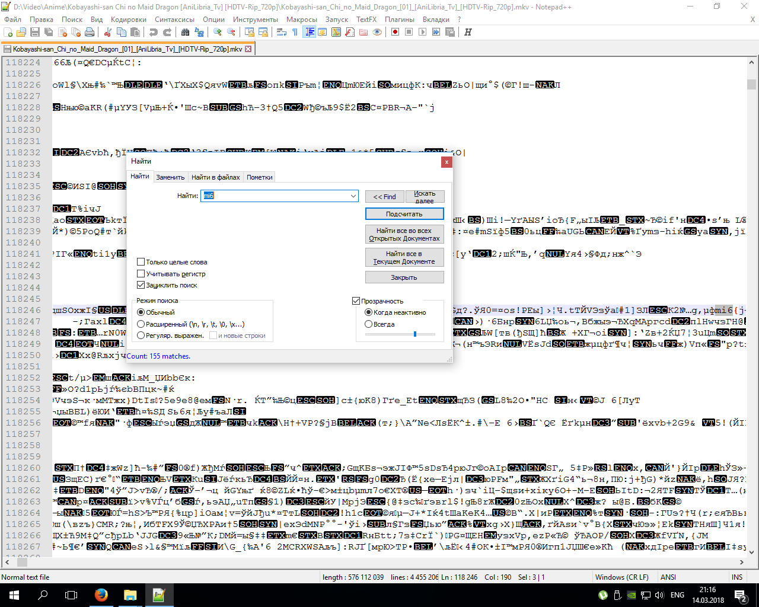Save the current file using toolbar icon
Screen dimensions: 759x607
[35, 32]
